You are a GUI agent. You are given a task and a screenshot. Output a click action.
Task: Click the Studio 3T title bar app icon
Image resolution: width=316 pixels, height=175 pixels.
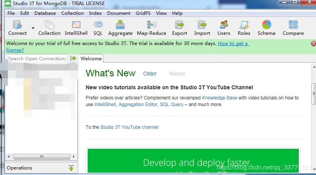tap(8, 4)
